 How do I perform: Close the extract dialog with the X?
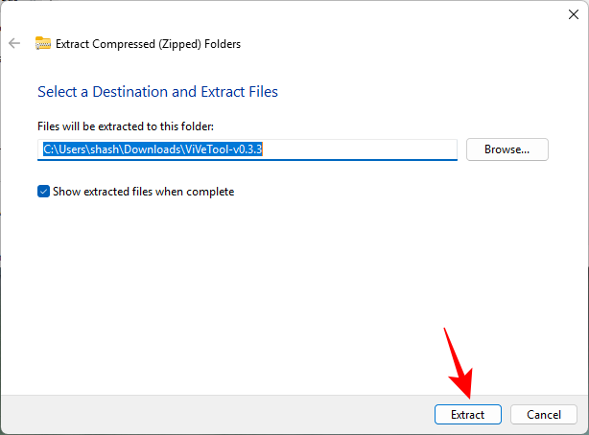click(574, 14)
